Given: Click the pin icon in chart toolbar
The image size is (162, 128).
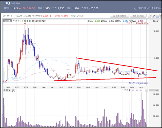Looking at the screenshot, I should [150, 16].
